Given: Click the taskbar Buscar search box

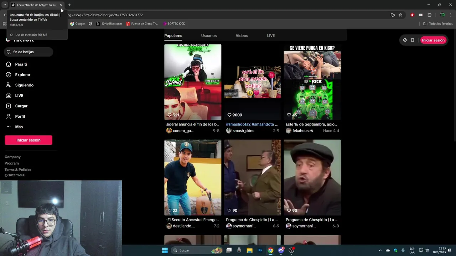Looking at the screenshot, I should pyautogui.click(x=197, y=250).
